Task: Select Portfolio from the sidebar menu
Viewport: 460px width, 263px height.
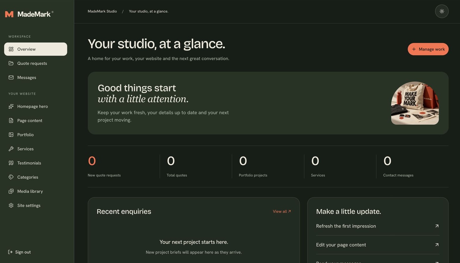Action: (36, 135)
